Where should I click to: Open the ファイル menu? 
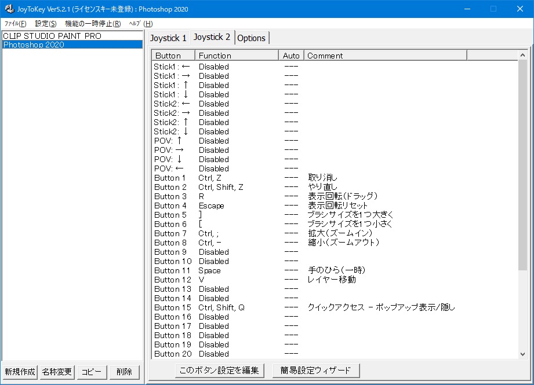click(14, 24)
